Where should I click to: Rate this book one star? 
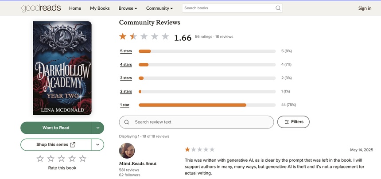coord(40,159)
